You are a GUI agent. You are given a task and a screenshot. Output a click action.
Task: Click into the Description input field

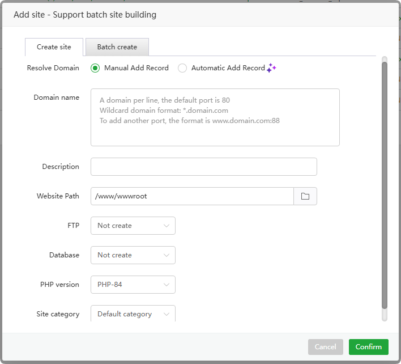(x=203, y=167)
